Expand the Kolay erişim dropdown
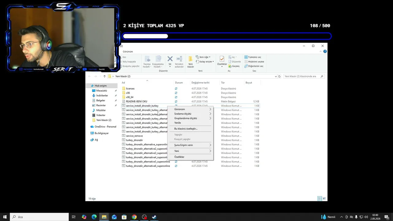The width and height of the screenshot is (393, 221). pyautogui.click(x=204, y=62)
